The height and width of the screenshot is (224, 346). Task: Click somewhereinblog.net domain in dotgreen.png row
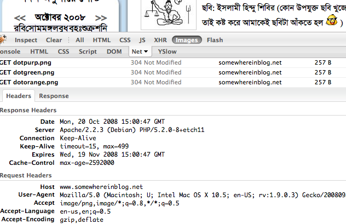(250, 73)
